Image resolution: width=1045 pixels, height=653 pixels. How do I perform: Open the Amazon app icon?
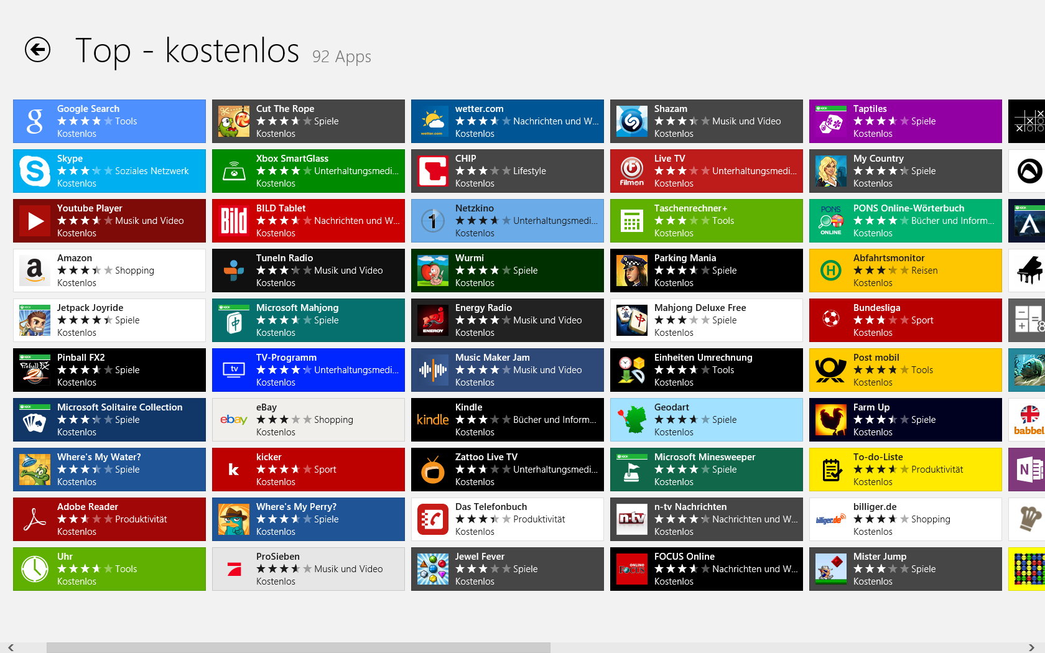point(35,271)
